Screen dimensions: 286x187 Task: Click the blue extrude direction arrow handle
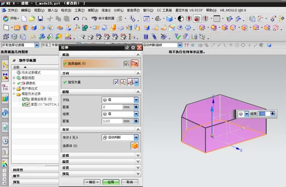[x=212, y=109]
